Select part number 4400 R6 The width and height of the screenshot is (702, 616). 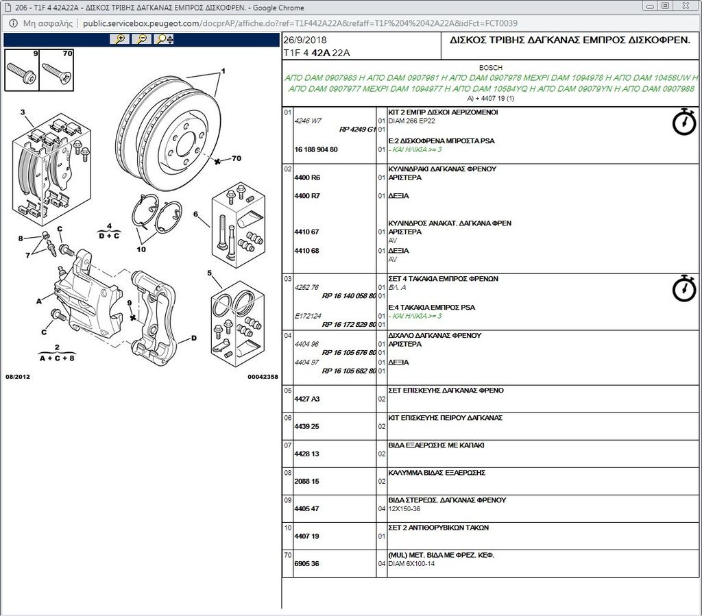coord(307,177)
